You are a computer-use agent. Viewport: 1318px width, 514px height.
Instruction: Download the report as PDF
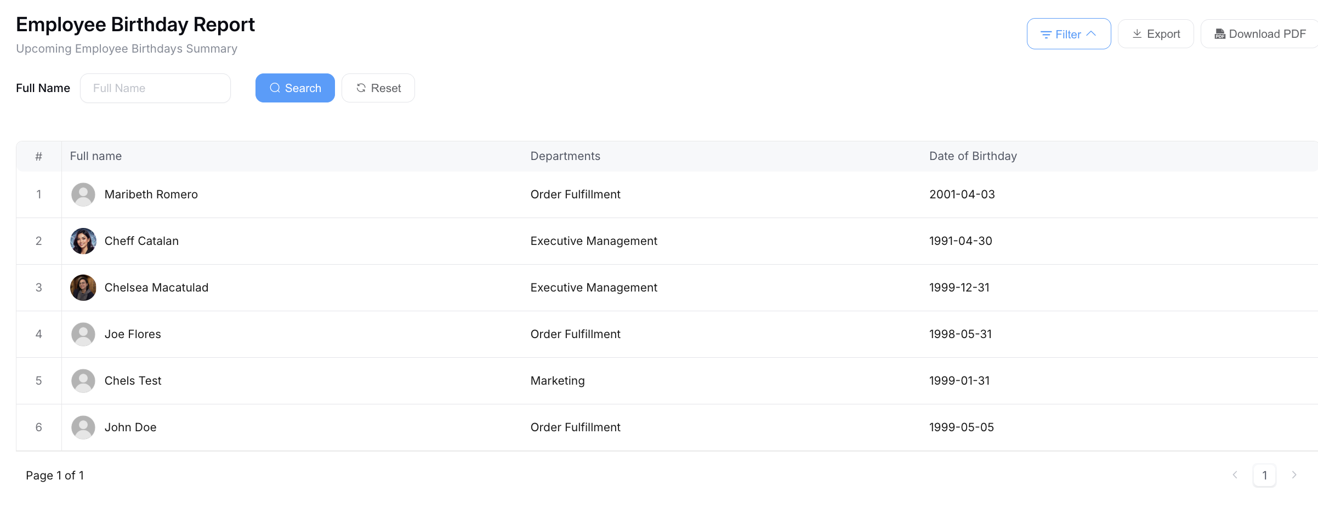click(1260, 34)
